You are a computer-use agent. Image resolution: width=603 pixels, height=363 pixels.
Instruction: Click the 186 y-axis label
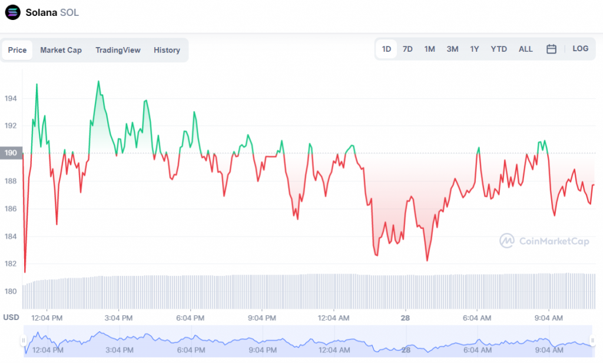click(11, 209)
